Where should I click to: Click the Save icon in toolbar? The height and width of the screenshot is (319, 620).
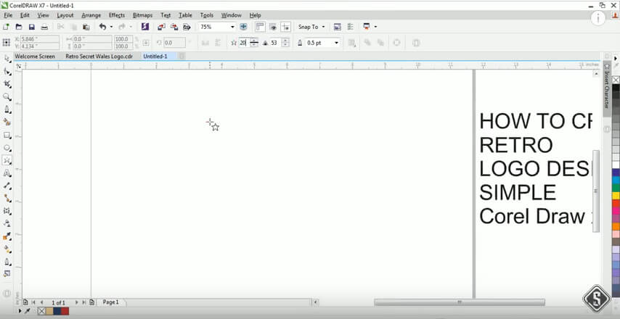tap(31, 27)
